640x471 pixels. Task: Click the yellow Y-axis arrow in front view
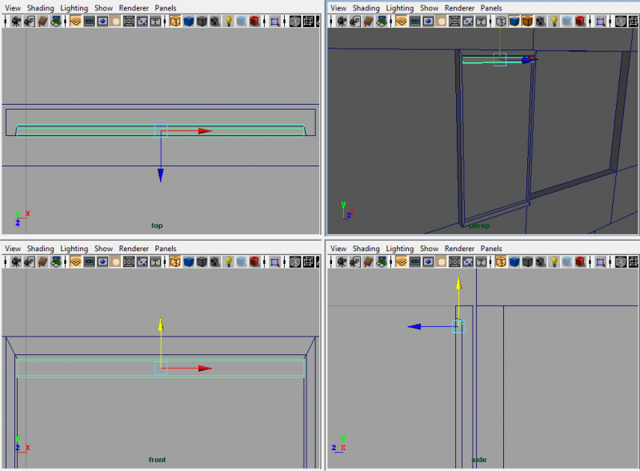pyautogui.click(x=161, y=324)
